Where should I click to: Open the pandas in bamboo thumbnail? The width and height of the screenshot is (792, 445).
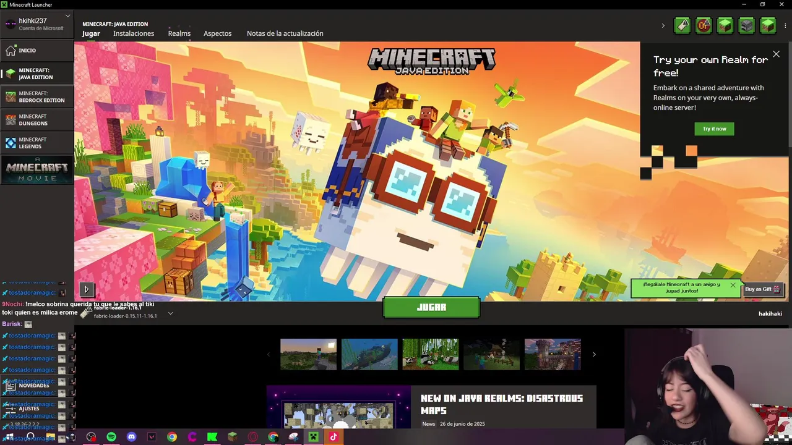[x=430, y=354]
